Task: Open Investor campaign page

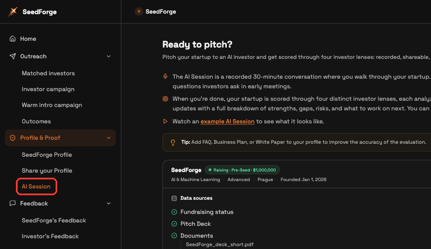Action: click(48, 89)
